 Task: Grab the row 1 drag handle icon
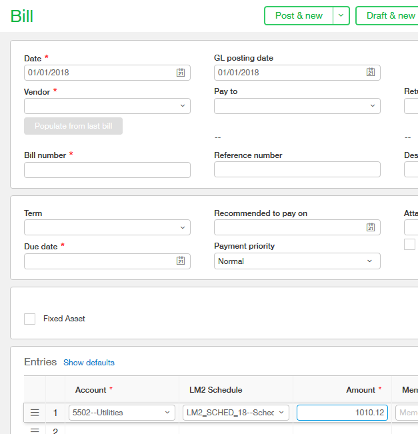tap(35, 413)
